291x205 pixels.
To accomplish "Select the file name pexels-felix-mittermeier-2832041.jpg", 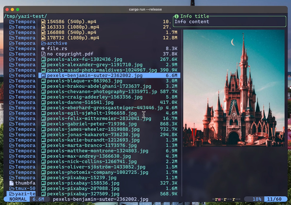I will pos(99,118).
